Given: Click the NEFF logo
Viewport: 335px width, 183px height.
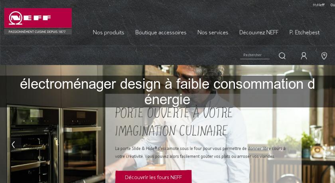Looking at the screenshot, I should [38, 18].
